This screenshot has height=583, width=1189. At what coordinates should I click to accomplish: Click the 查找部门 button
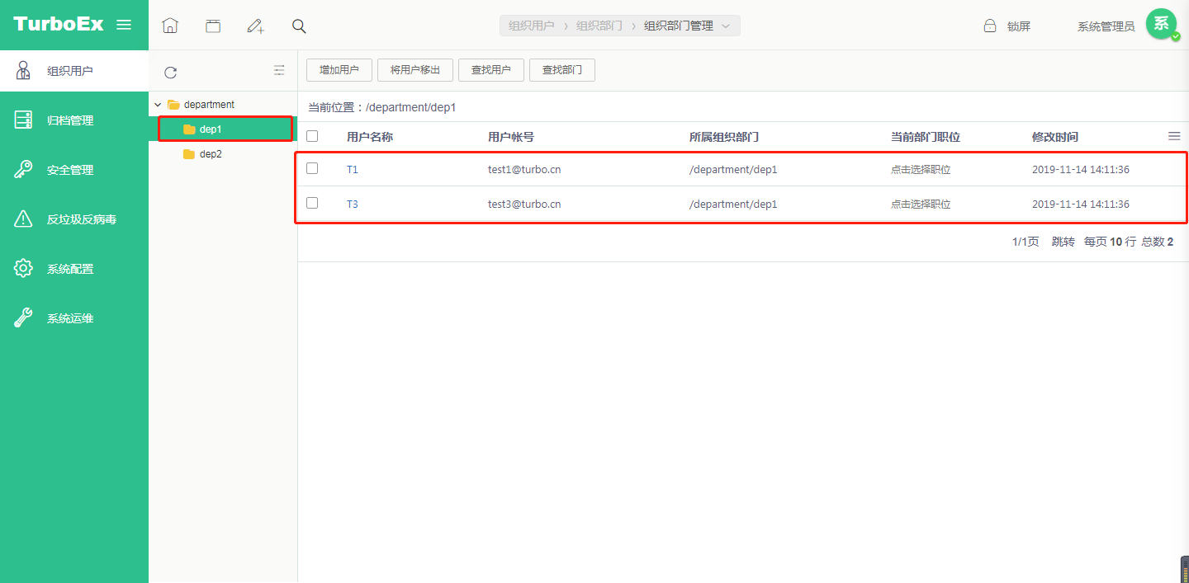pyautogui.click(x=562, y=70)
